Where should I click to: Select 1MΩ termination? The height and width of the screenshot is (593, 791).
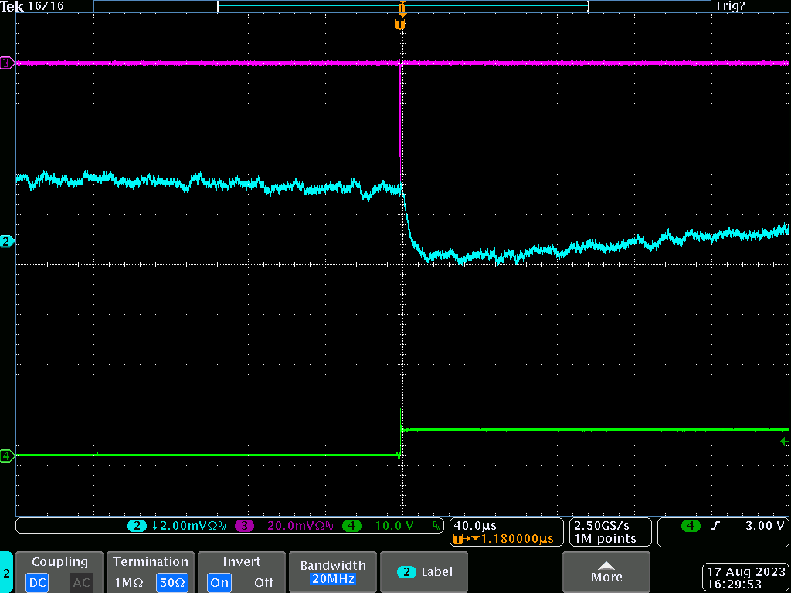click(x=129, y=582)
